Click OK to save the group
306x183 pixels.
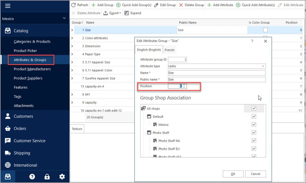[233, 174]
